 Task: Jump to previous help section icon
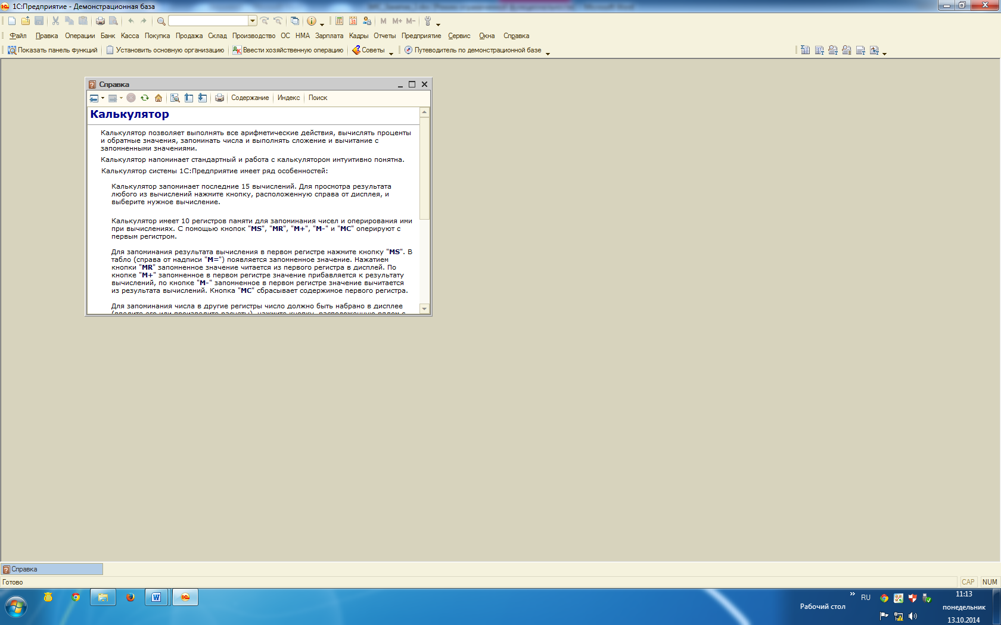click(x=189, y=98)
